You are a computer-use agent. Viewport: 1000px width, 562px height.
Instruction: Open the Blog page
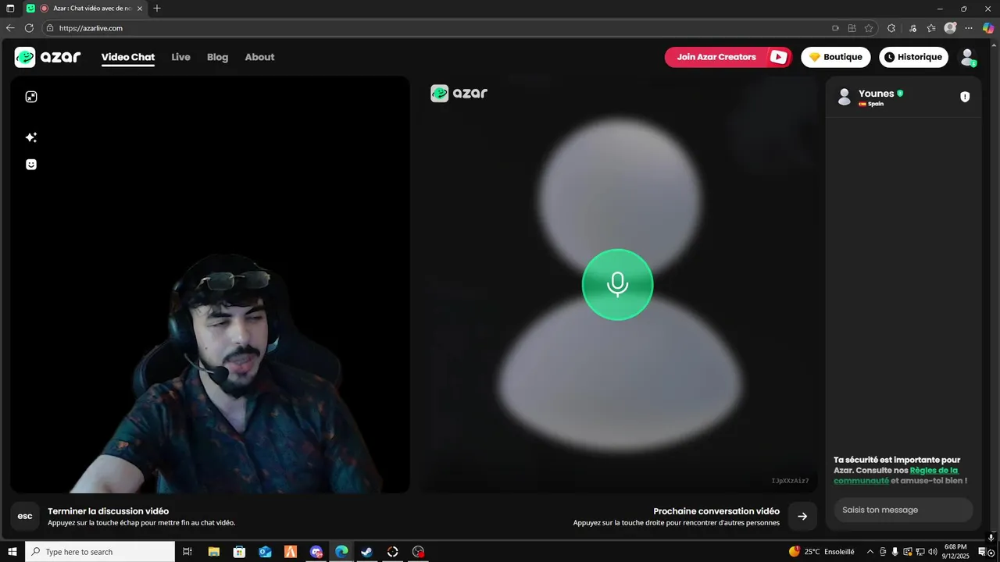[x=217, y=57]
